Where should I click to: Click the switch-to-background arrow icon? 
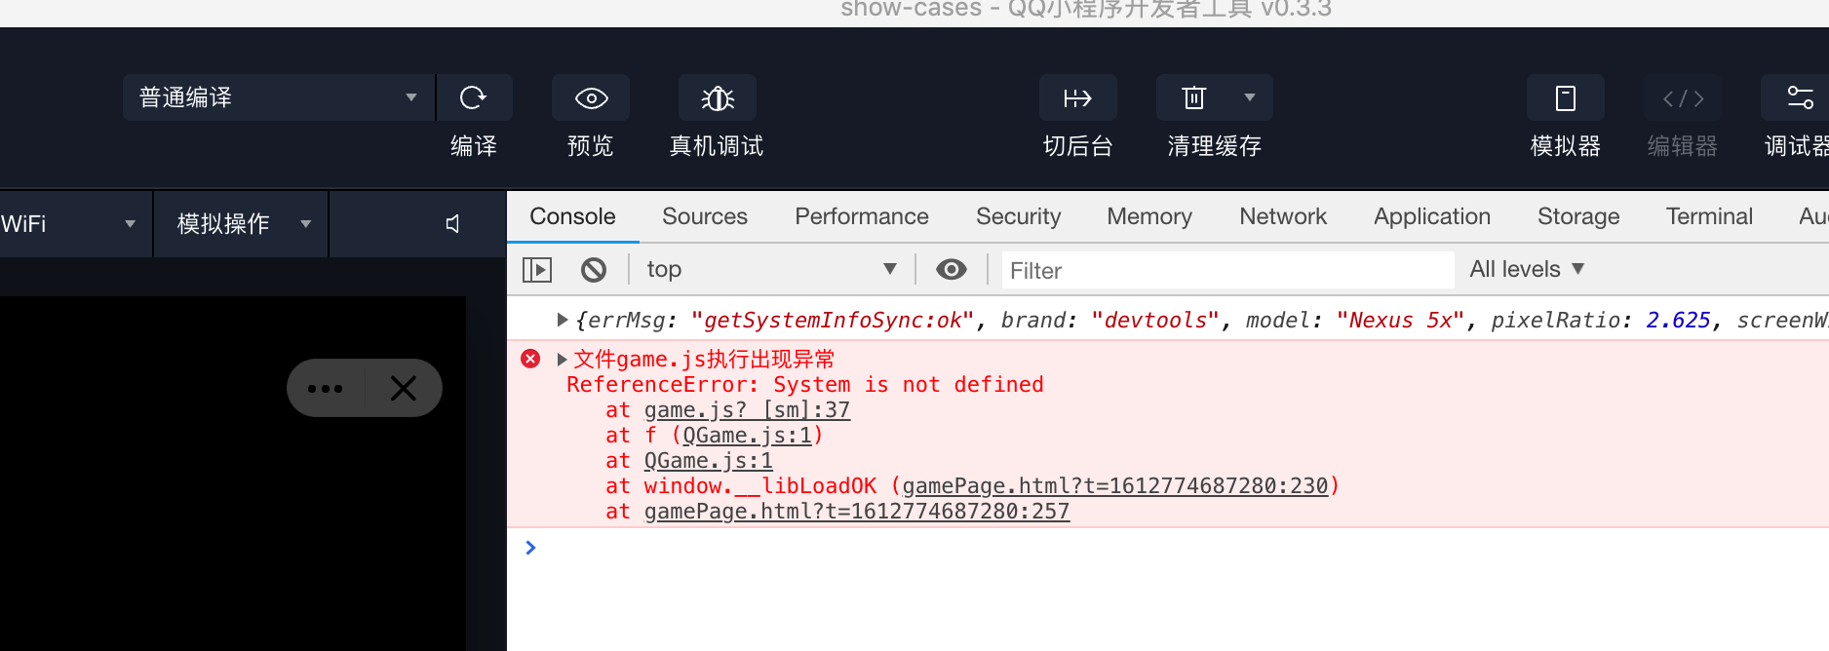click(1077, 98)
